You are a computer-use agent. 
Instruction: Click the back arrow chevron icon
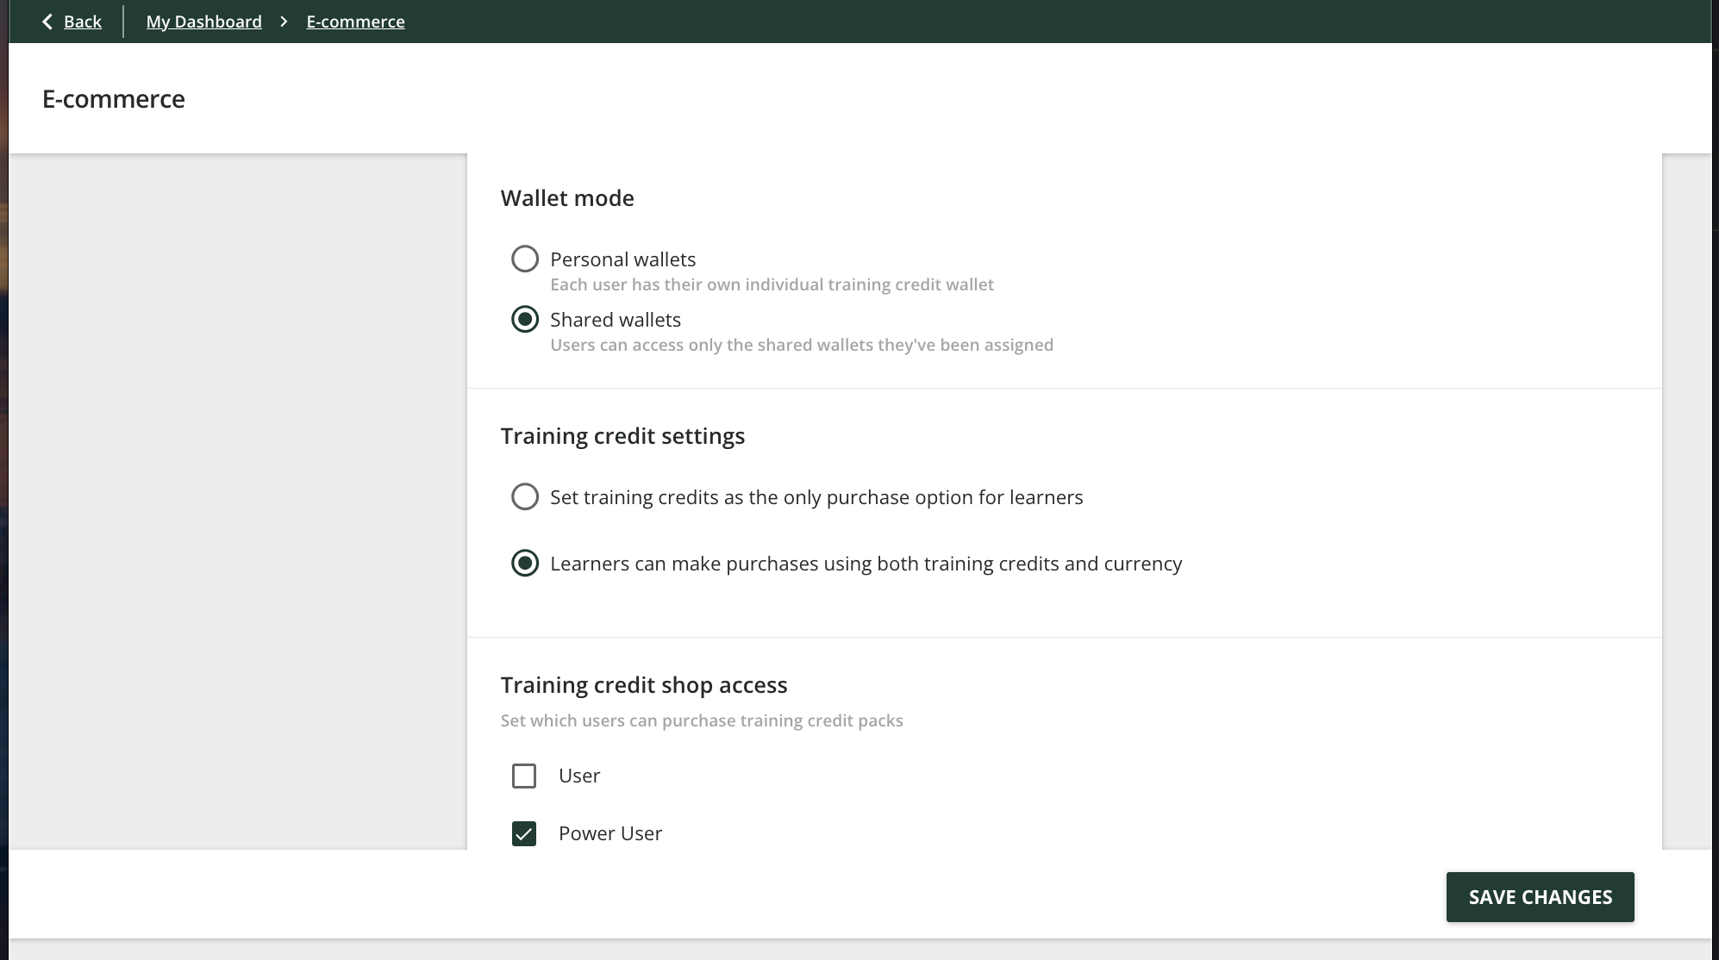(47, 22)
